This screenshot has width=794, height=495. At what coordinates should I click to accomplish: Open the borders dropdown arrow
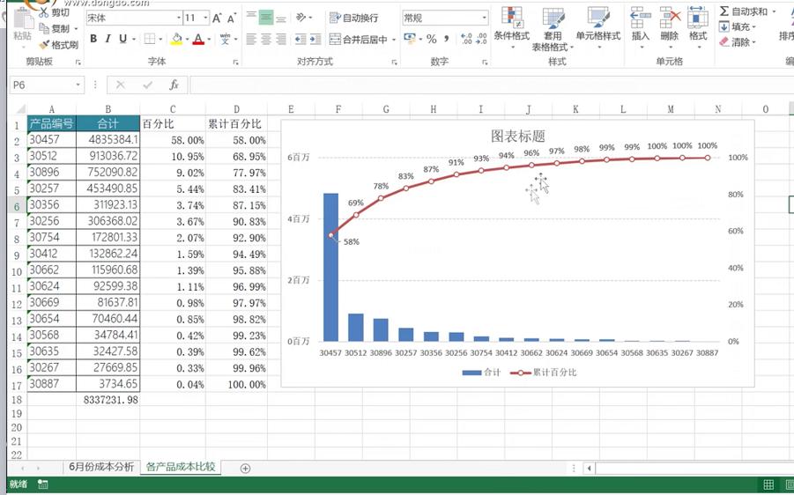pos(160,39)
